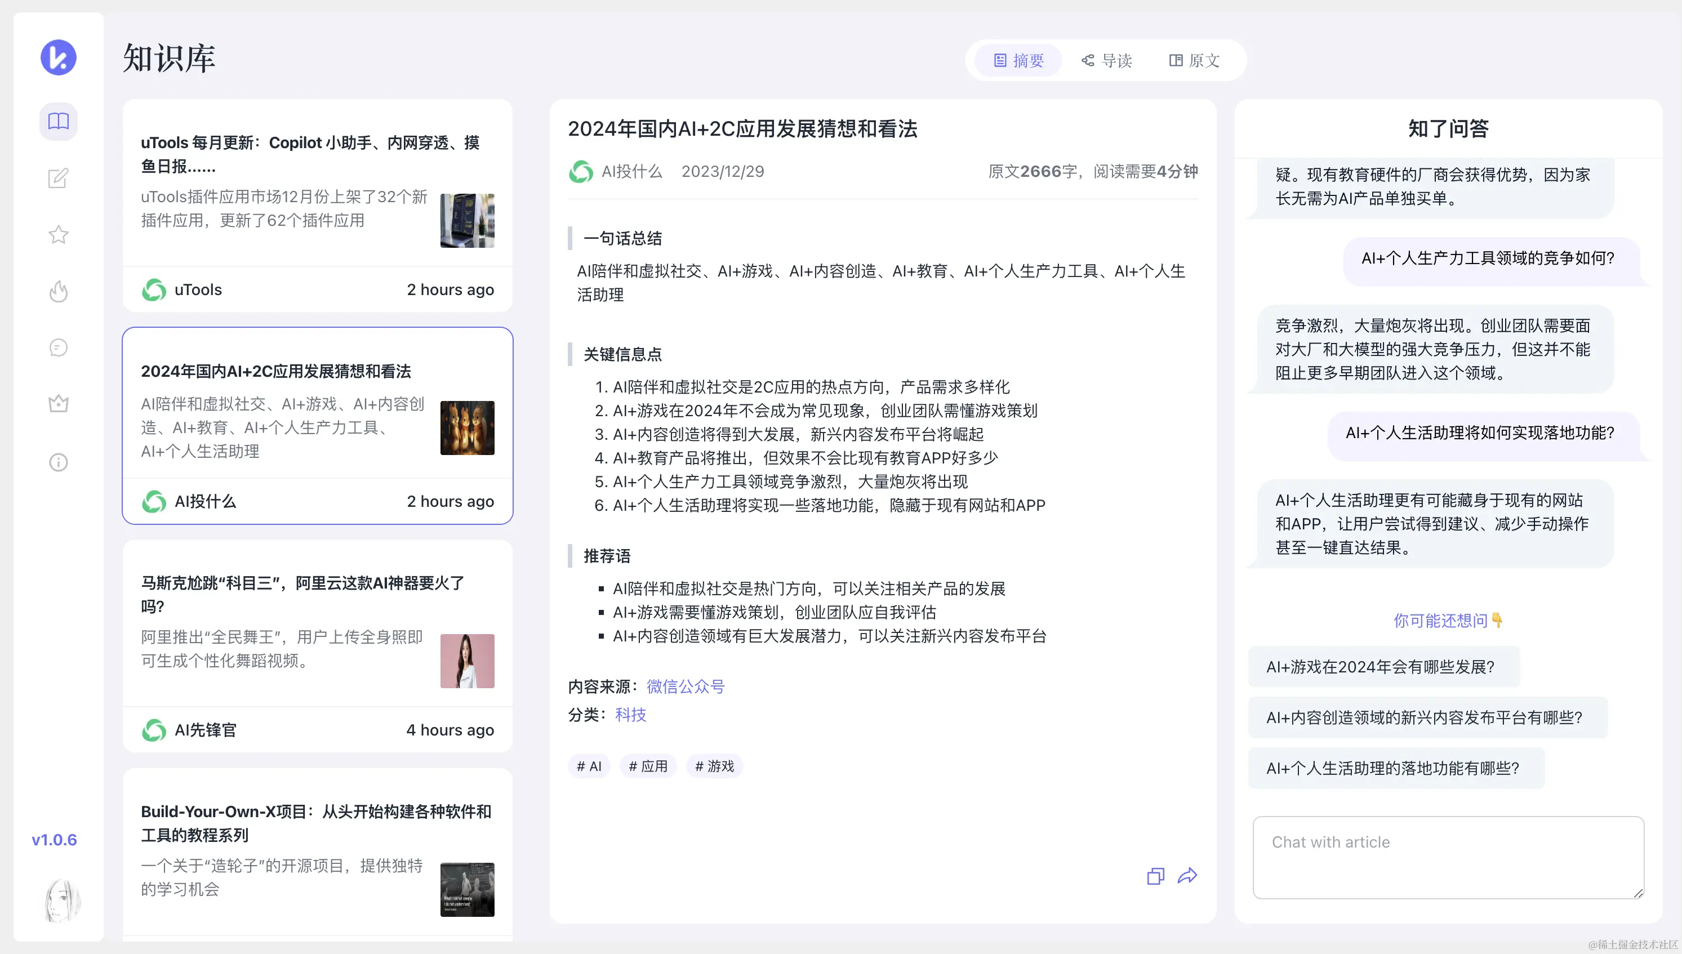Select the 摘要 tab
This screenshot has height=954, width=1682.
(x=1018, y=60)
